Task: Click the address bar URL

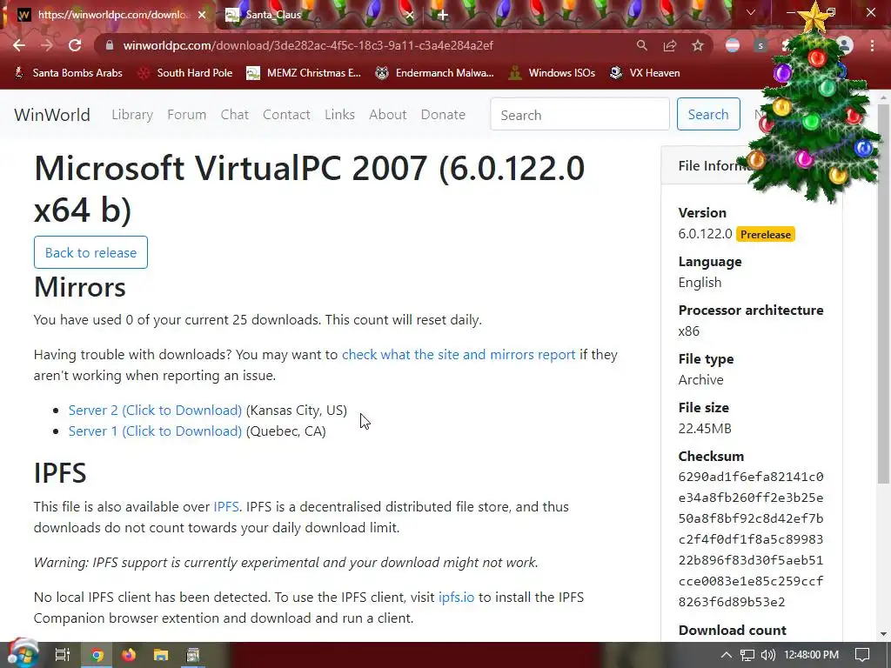Action: click(308, 45)
